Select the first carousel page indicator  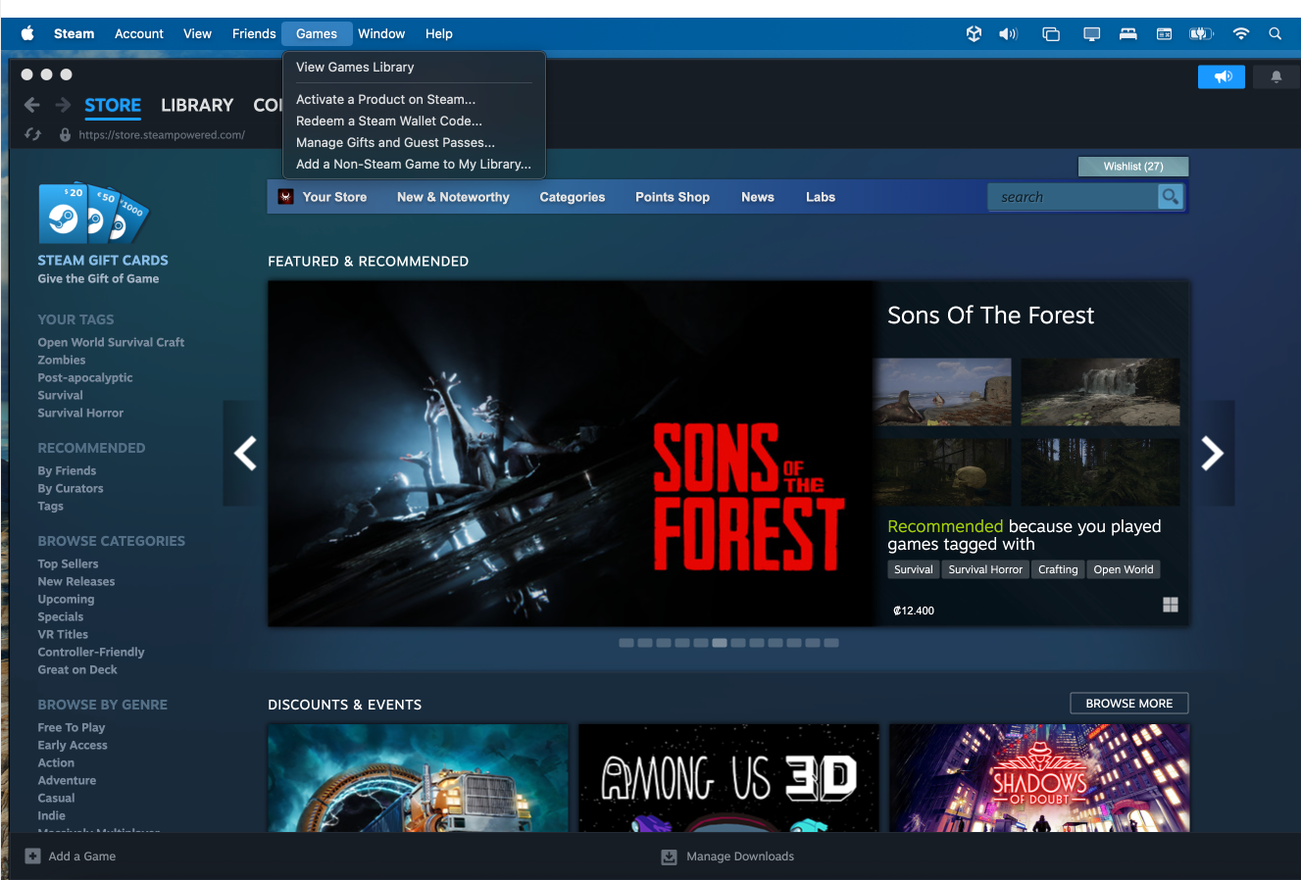626,643
